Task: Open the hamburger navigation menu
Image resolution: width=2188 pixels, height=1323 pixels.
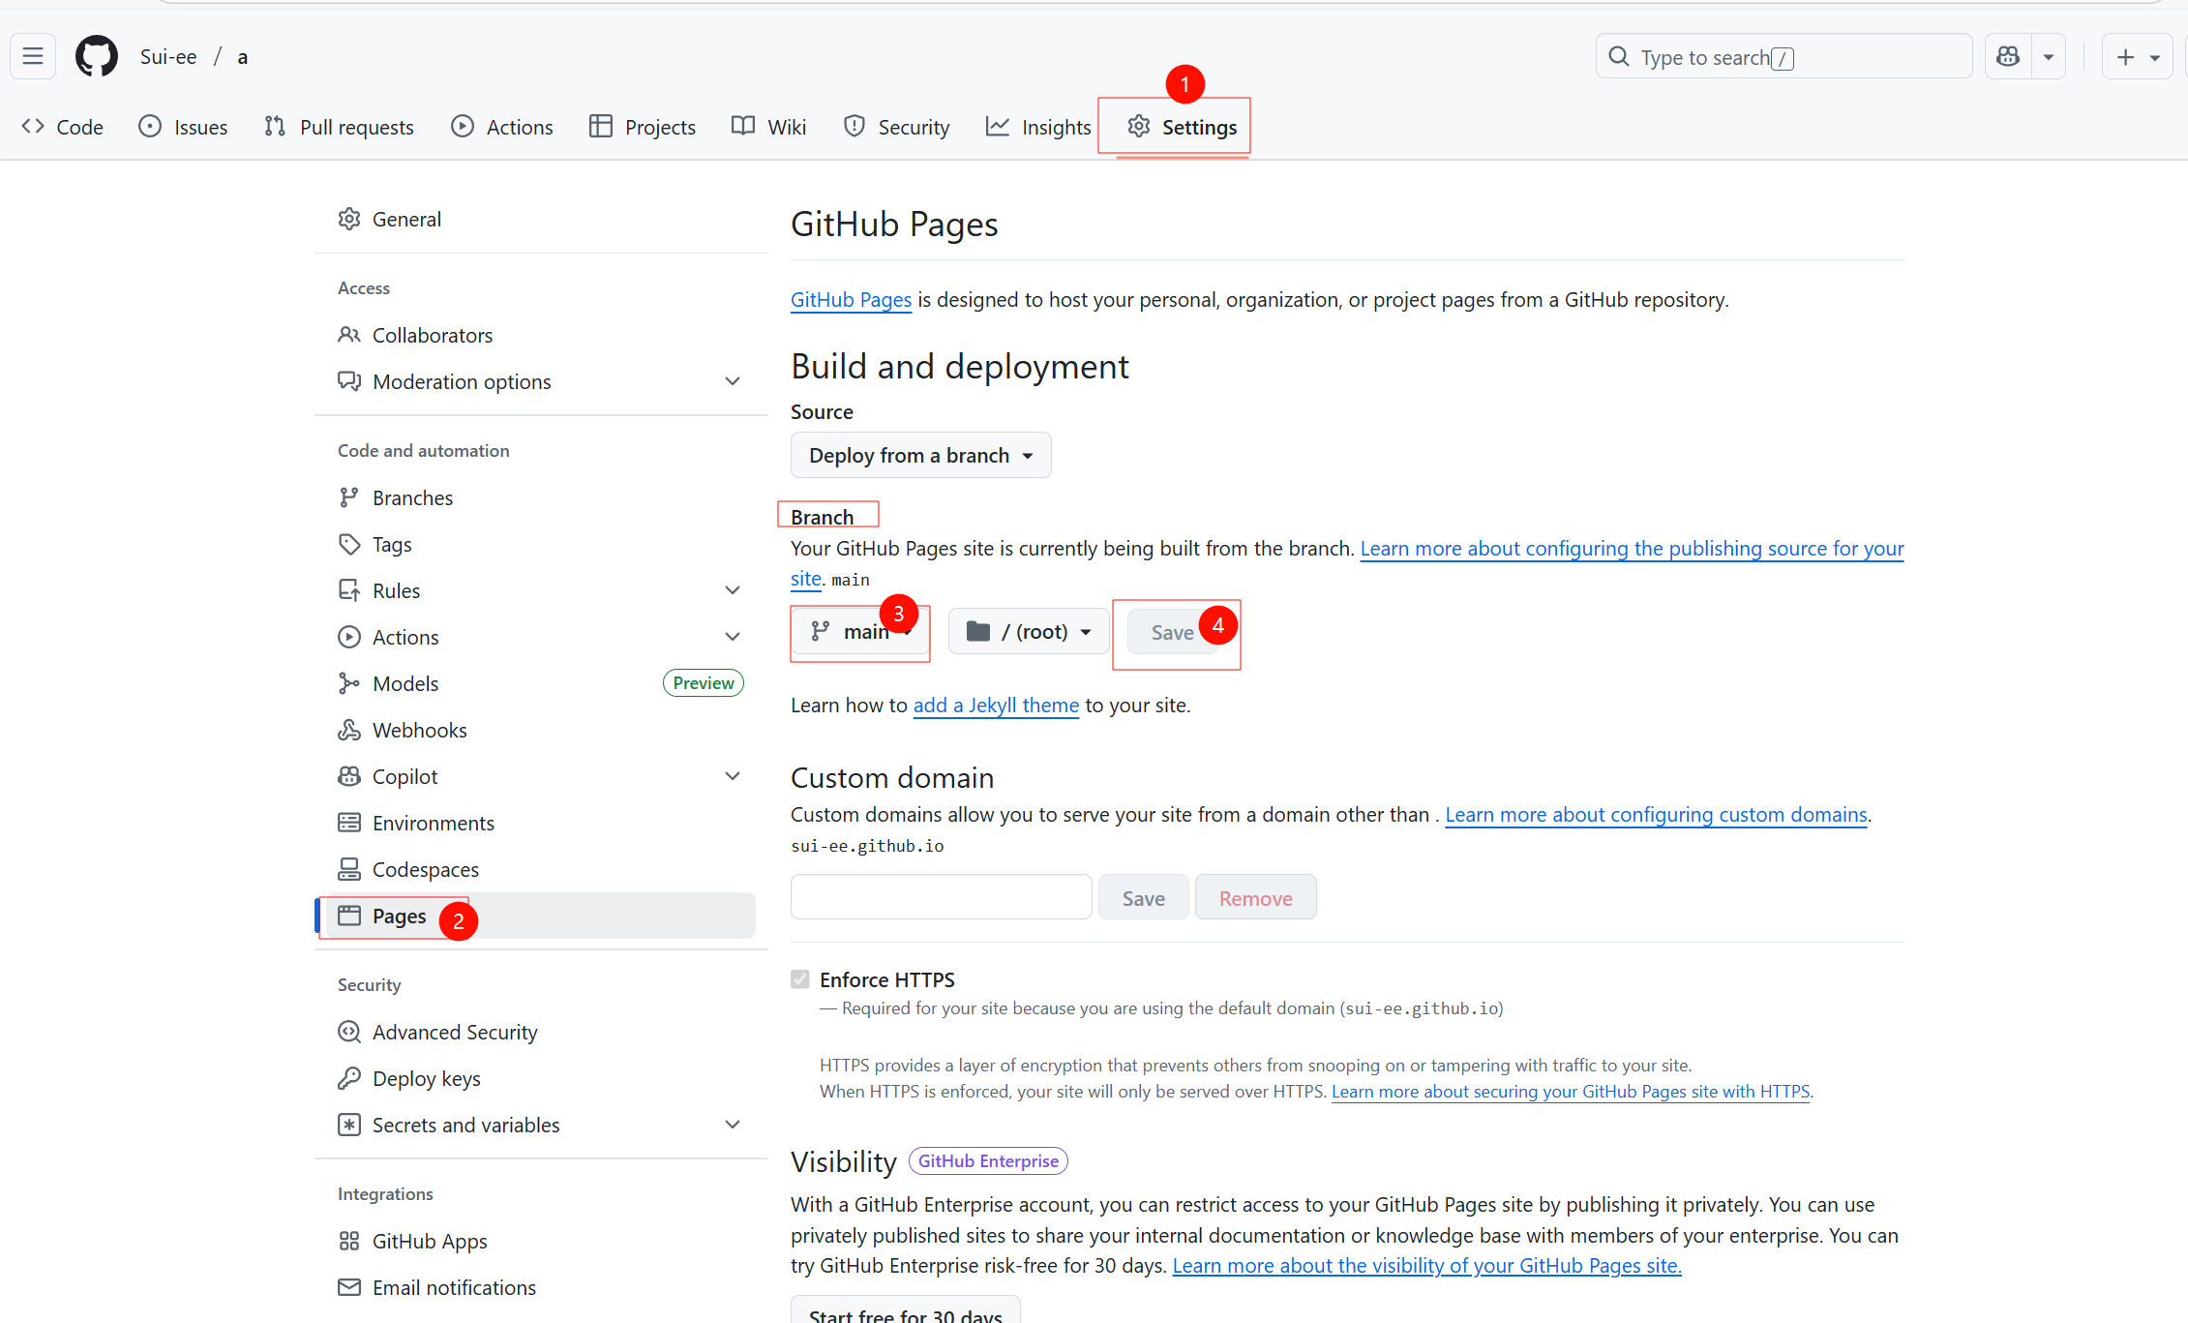Action: pyautogui.click(x=33, y=56)
